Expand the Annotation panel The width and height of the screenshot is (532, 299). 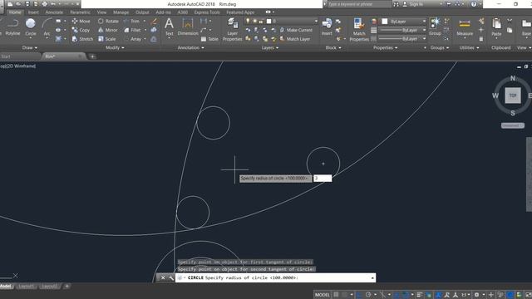coord(190,48)
